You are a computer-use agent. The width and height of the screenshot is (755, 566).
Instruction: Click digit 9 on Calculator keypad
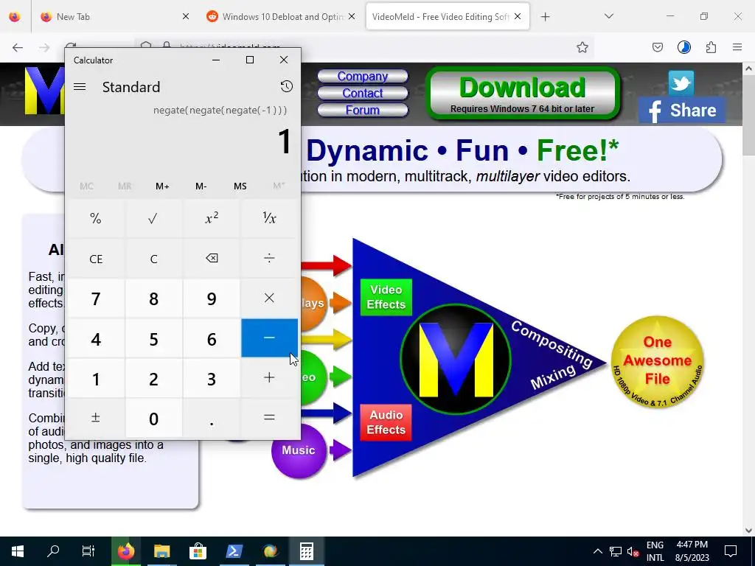tap(212, 298)
